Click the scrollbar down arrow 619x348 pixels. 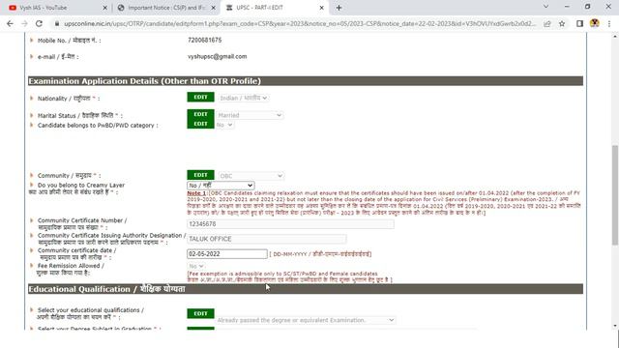point(615,326)
